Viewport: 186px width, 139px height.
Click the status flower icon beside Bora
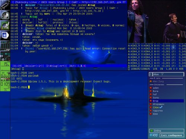point(151,91)
